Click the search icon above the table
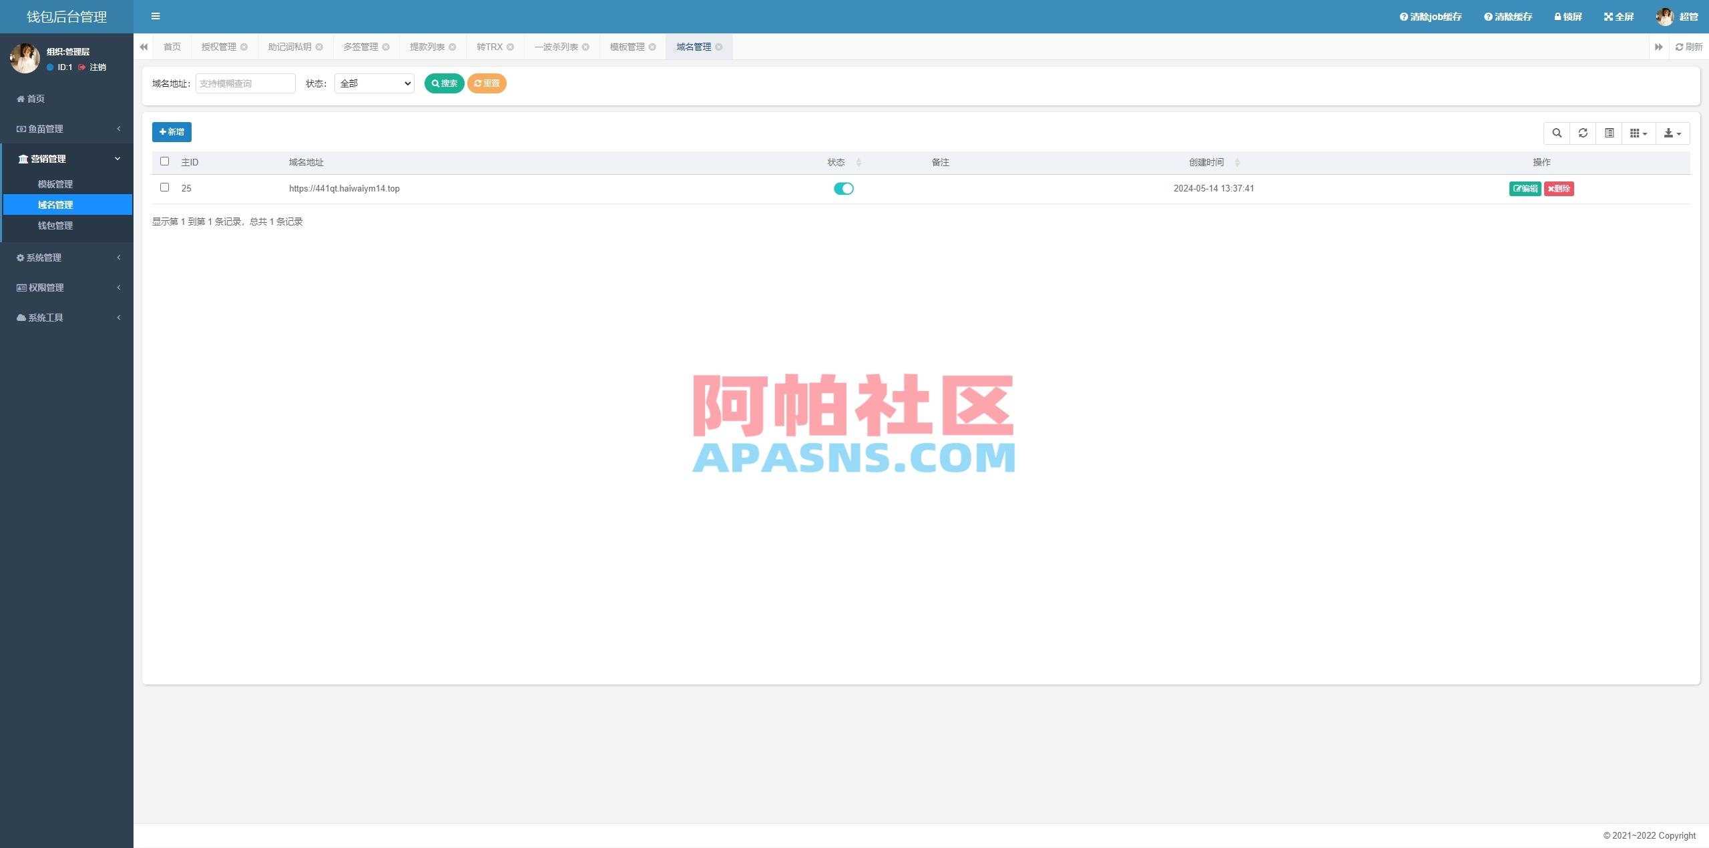Image resolution: width=1709 pixels, height=848 pixels. point(1557,133)
